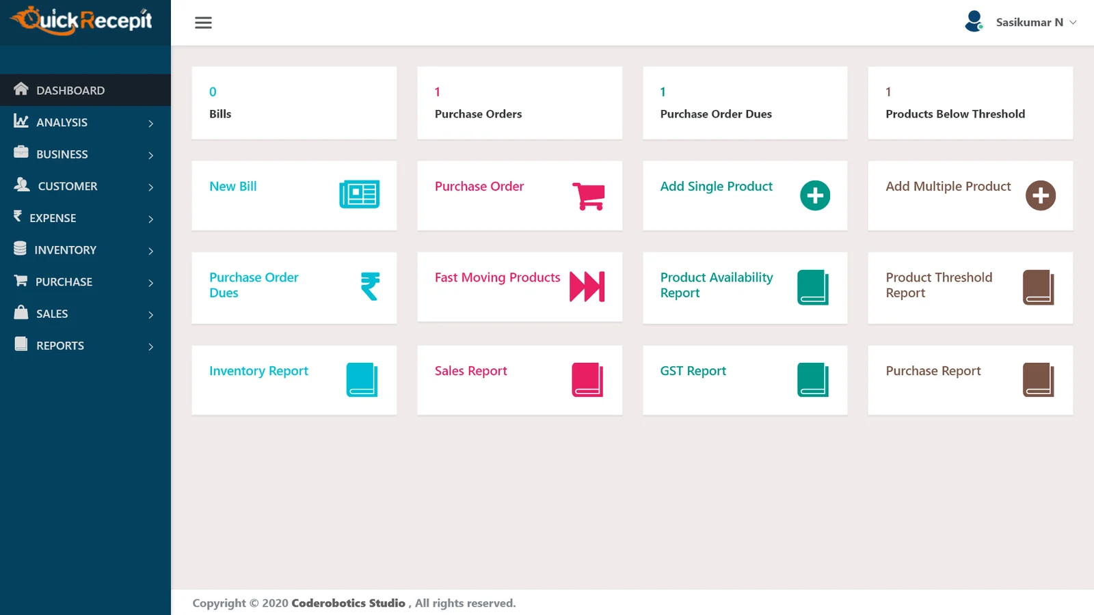Click the Sales Report book icon
The width and height of the screenshot is (1094, 615).
point(587,380)
